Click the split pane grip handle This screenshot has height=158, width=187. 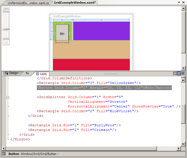click(111, 73)
